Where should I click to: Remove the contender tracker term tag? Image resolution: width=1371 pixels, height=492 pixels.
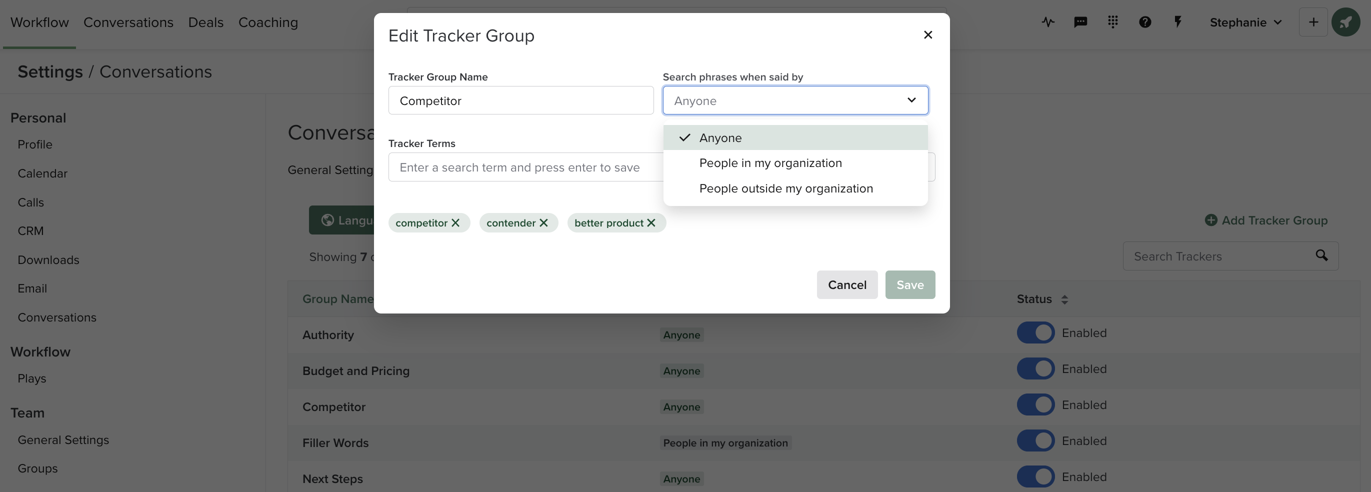point(544,222)
